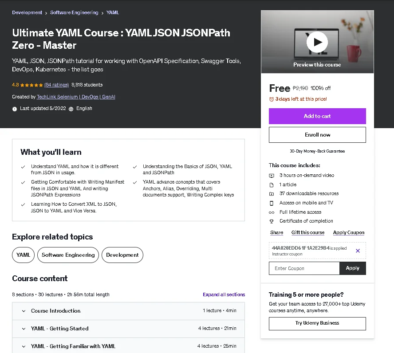Open the YAML breadcrumb link

coord(113,12)
